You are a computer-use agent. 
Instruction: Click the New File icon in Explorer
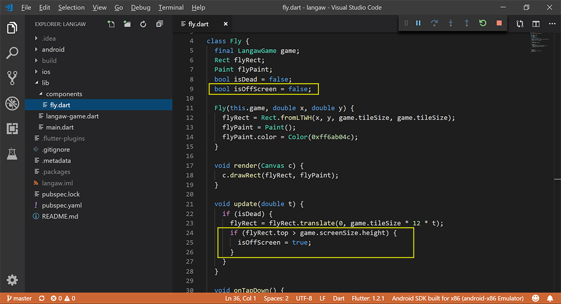tap(111, 24)
